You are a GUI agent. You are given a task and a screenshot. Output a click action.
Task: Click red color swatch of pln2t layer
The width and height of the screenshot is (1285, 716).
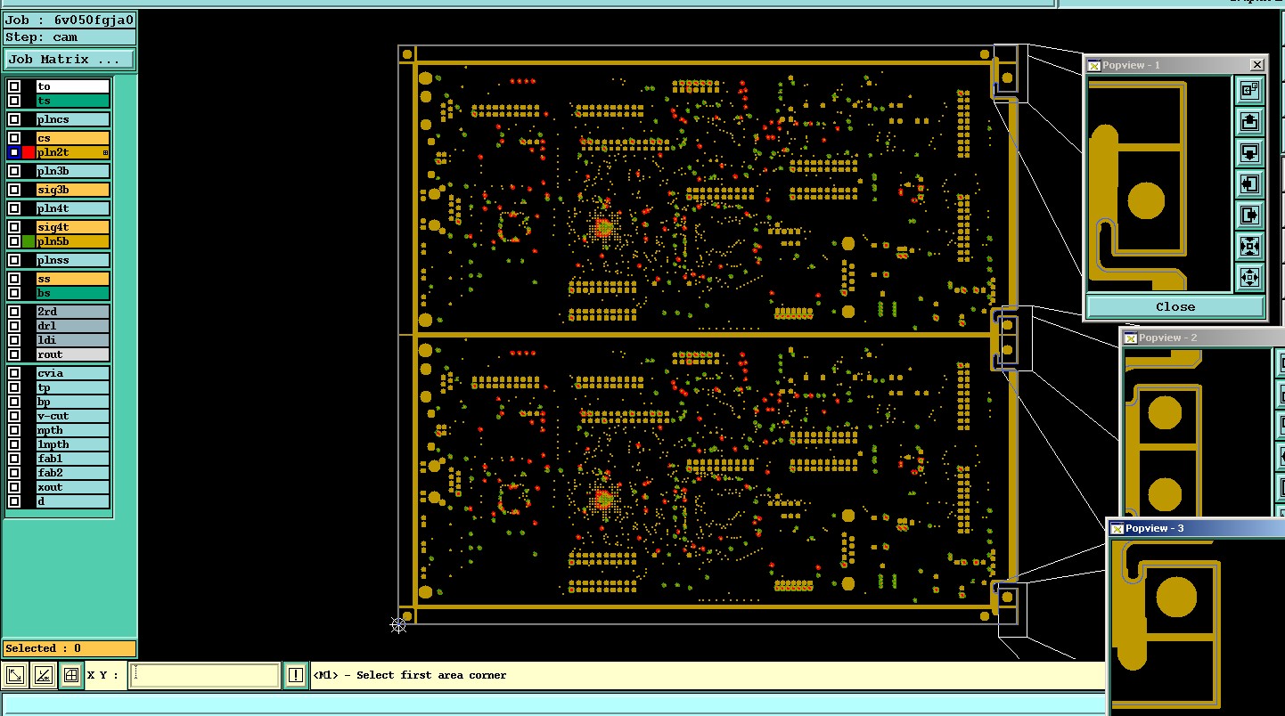click(29, 152)
